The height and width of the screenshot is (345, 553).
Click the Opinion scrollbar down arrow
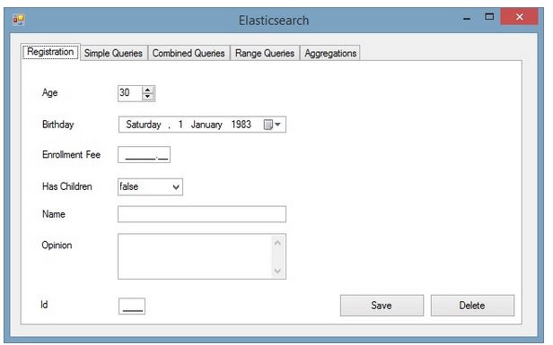click(x=277, y=271)
